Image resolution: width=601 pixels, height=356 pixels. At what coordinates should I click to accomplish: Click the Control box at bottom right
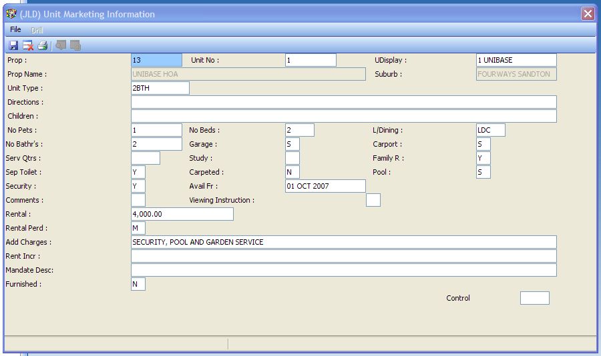click(534, 298)
